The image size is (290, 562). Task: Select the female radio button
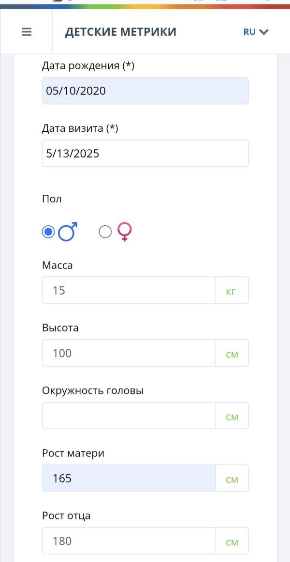click(x=105, y=233)
